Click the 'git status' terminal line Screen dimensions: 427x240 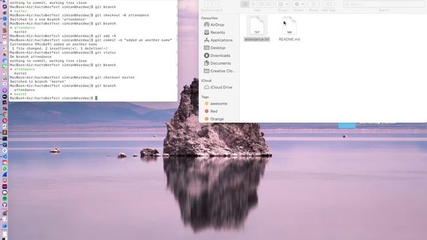pos(63,53)
